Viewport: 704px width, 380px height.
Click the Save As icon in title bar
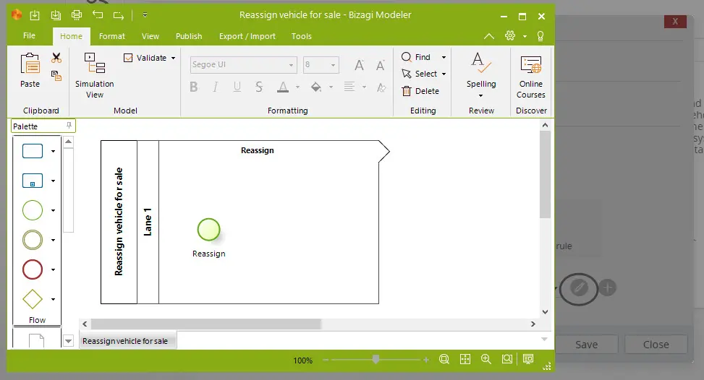[x=56, y=15]
